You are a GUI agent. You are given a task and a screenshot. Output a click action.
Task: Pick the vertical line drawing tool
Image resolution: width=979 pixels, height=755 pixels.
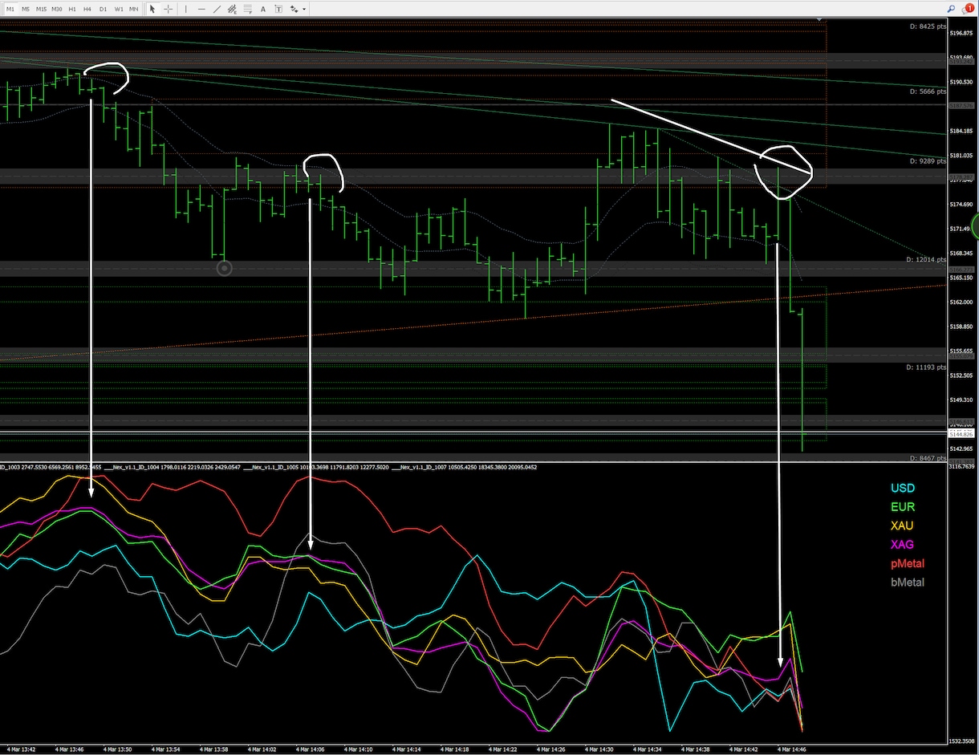(186, 9)
